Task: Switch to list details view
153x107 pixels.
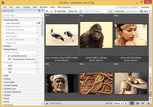Action: click(x=143, y=103)
